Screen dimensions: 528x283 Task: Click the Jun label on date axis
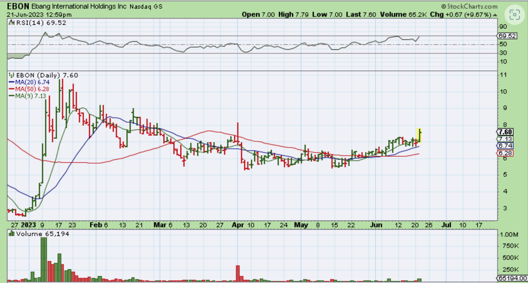coord(376,225)
